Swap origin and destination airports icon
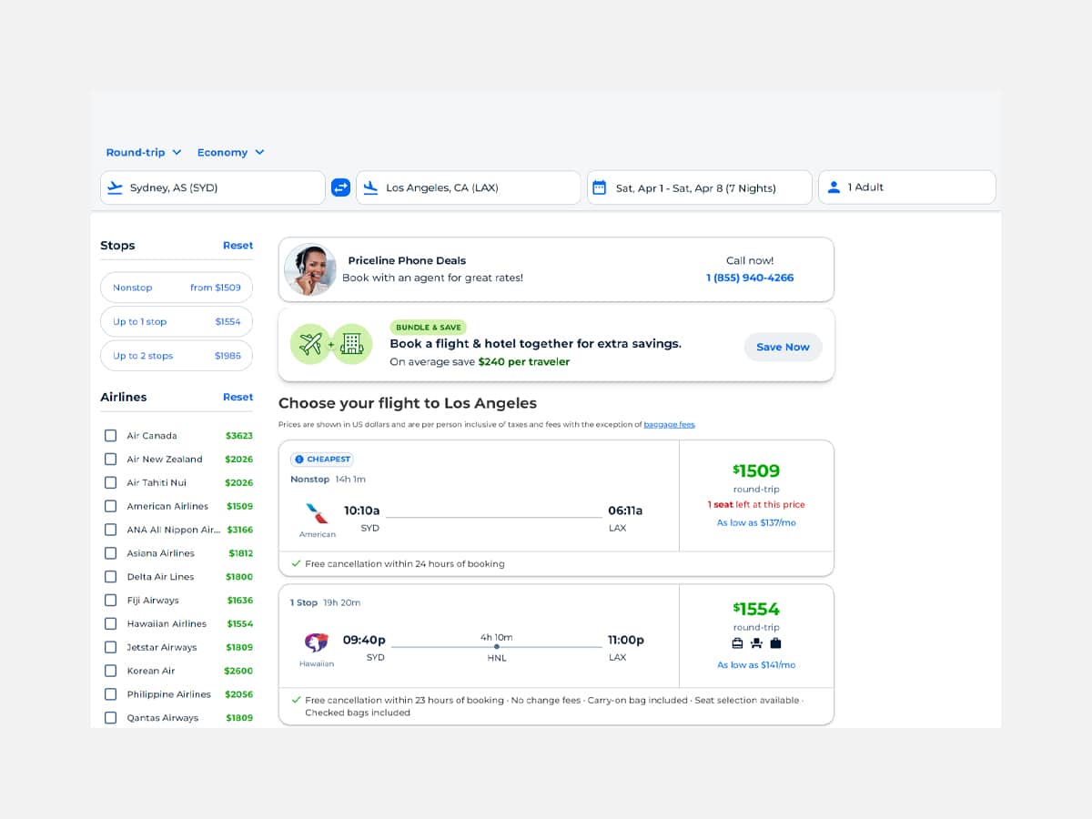 coord(340,187)
